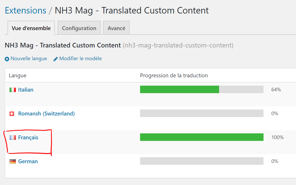This screenshot has width=296, height=185.
Task: Add a Nouvelle langue
Action: coord(29,59)
